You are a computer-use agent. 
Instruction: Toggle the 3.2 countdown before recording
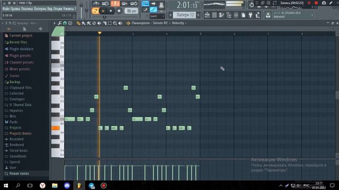coord(115,4)
